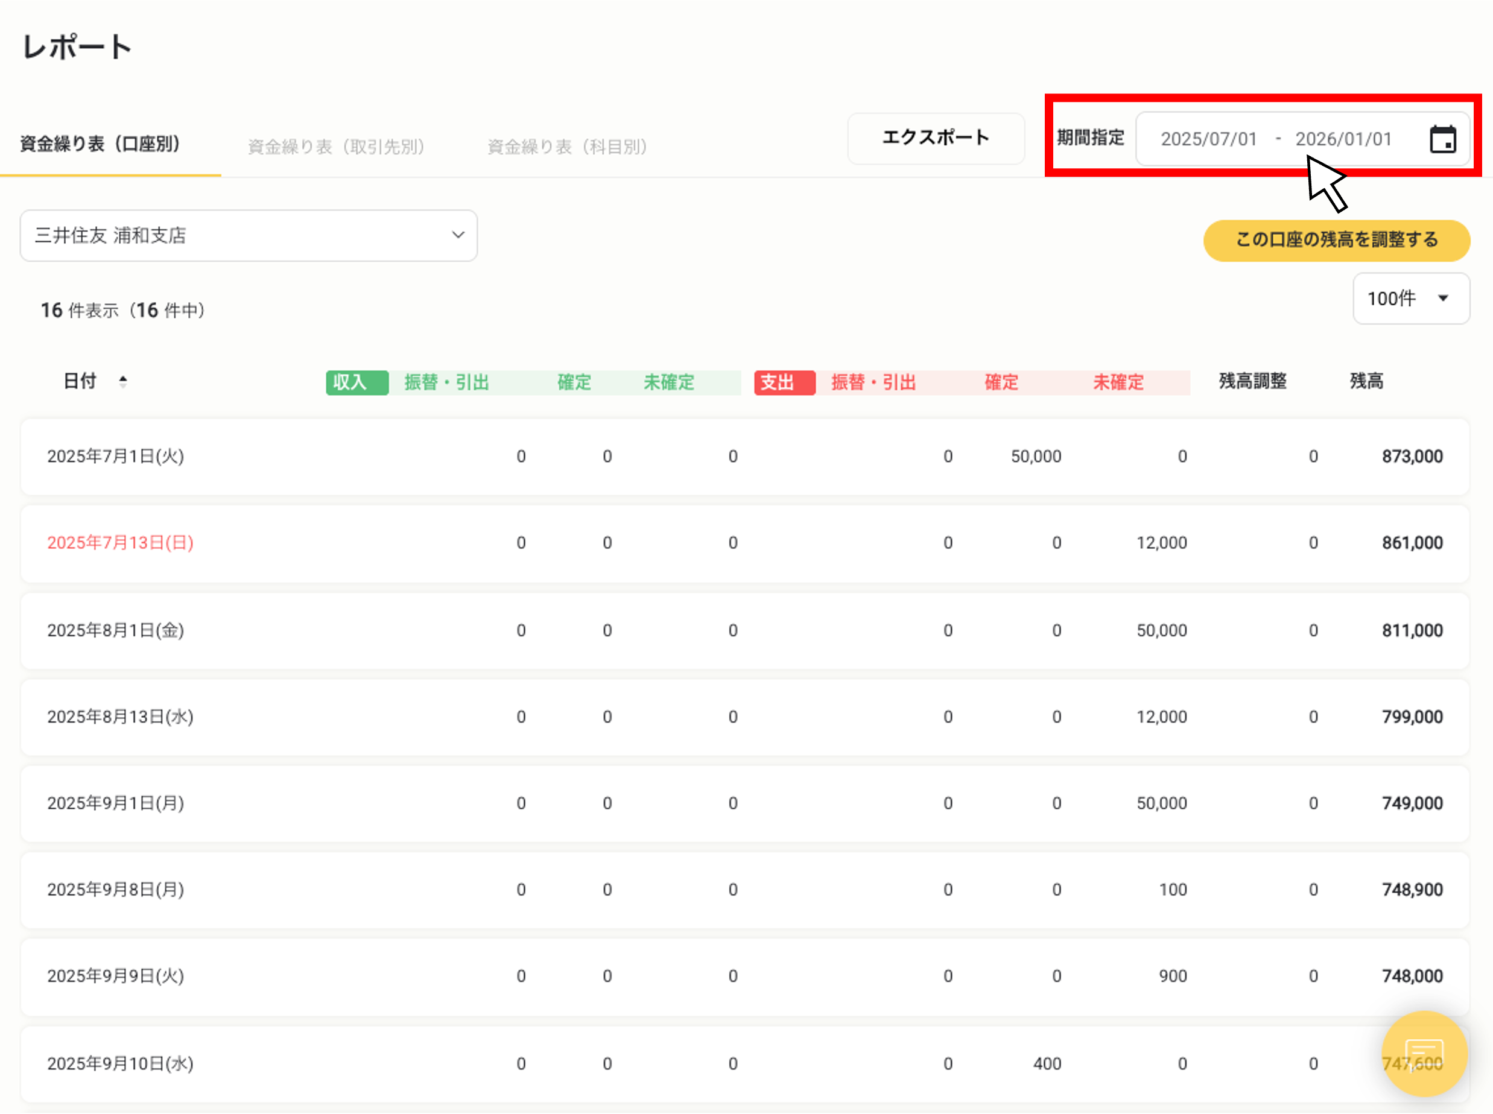This screenshot has width=1493, height=1114.
Task: Click the 残高 column header
Action: click(x=1366, y=381)
